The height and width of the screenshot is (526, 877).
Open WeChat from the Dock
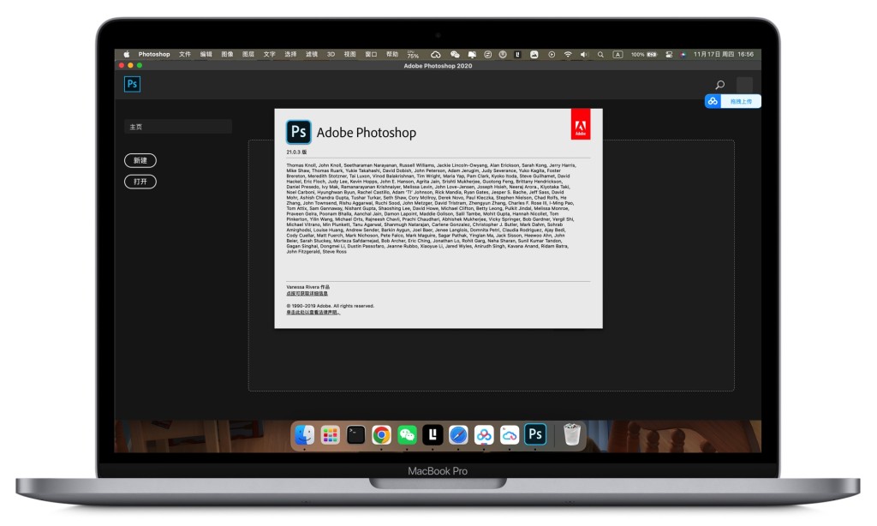tap(408, 435)
